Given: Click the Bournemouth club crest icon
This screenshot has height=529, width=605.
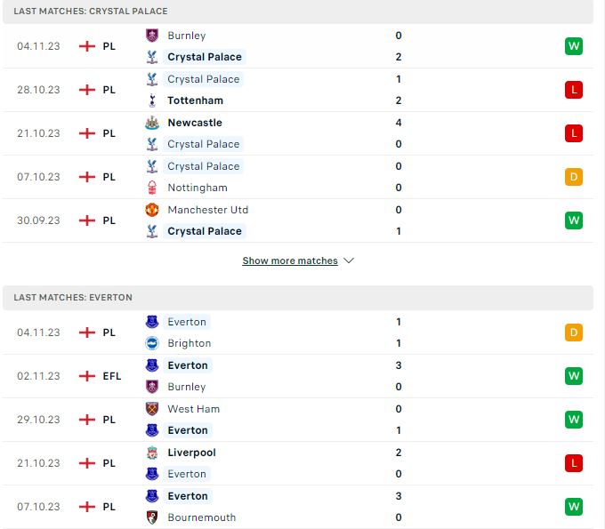Looking at the screenshot, I should [x=152, y=517].
